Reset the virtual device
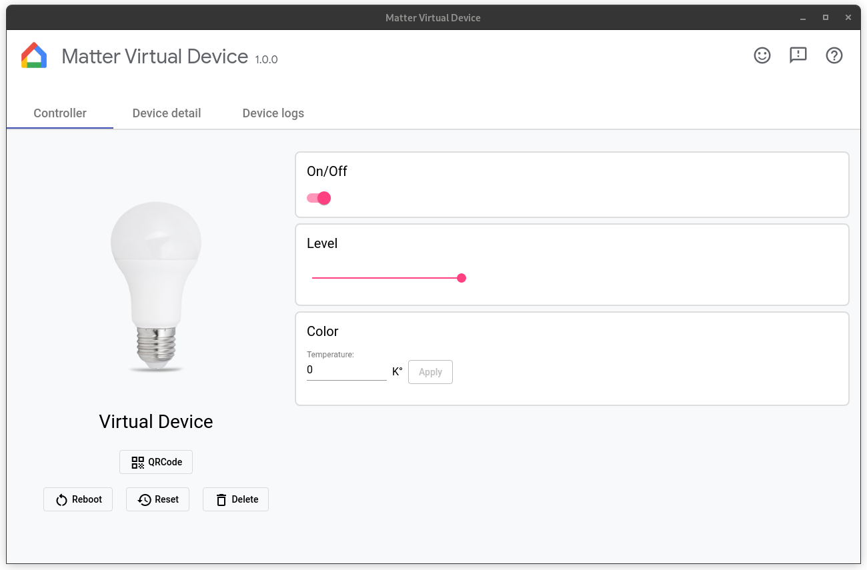 coord(157,499)
